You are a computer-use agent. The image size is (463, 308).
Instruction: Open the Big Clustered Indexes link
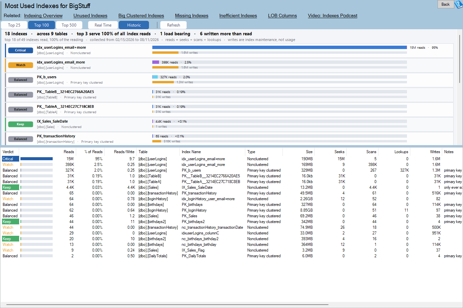click(x=141, y=15)
